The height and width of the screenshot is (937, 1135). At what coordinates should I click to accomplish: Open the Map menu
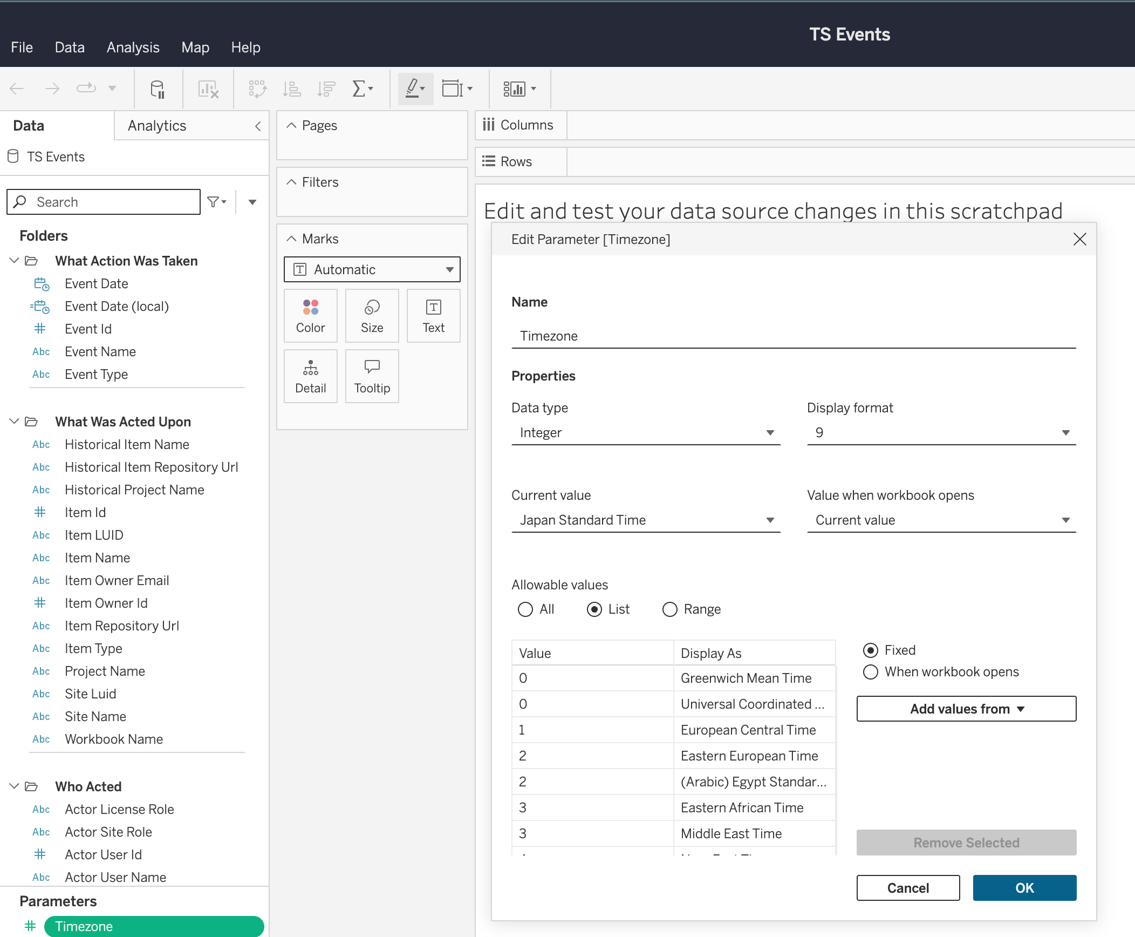(x=195, y=47)
